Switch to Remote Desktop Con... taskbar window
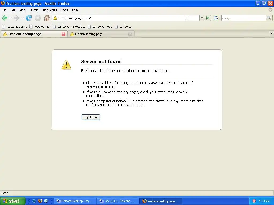 coord(75,201)
